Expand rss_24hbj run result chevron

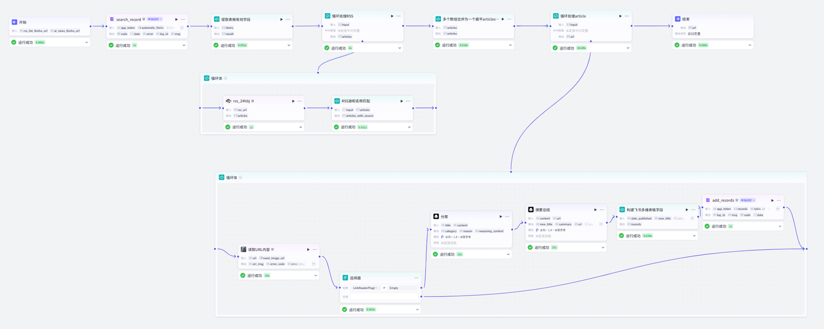click(301, 127)
